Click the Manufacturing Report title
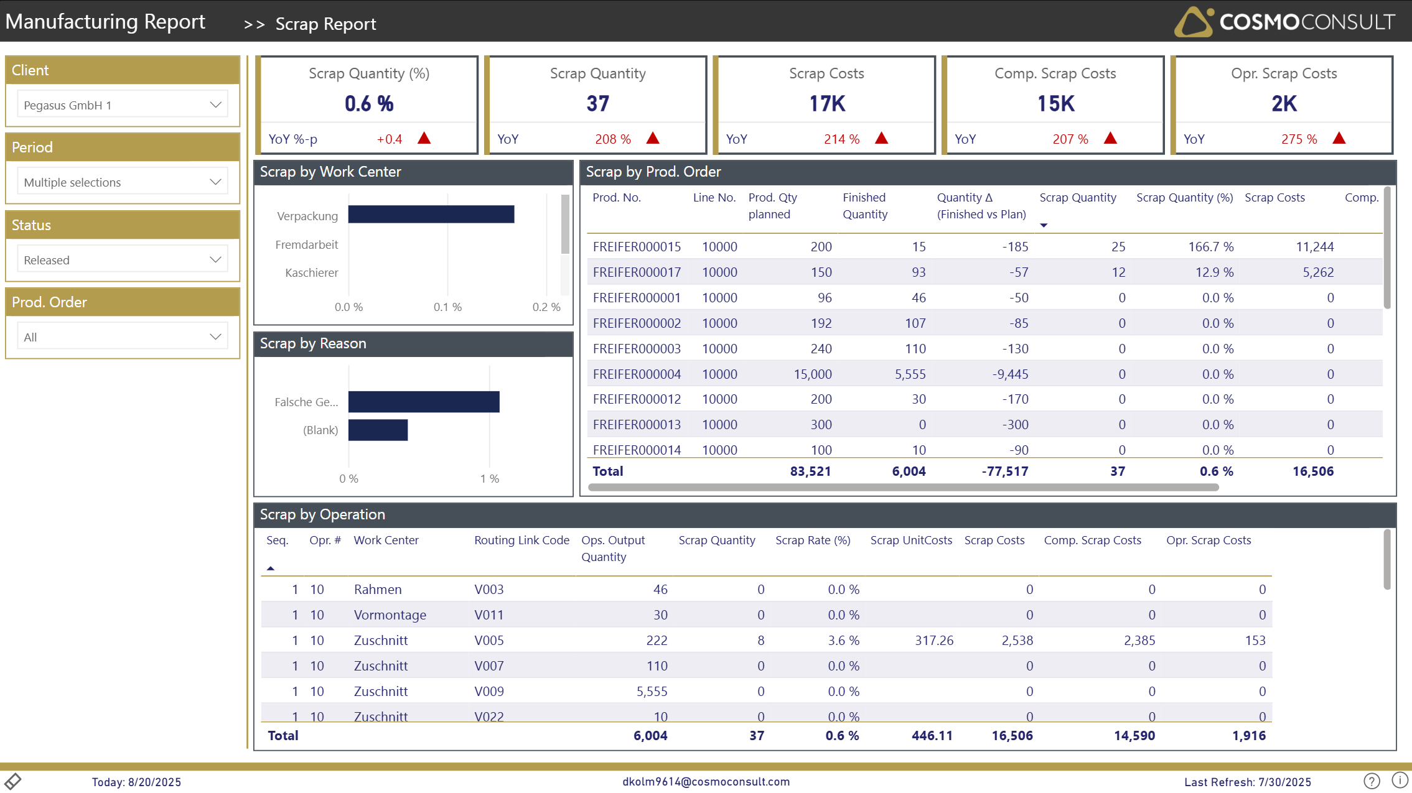This screenshot has width=1412, height=793. click(105, 22)
